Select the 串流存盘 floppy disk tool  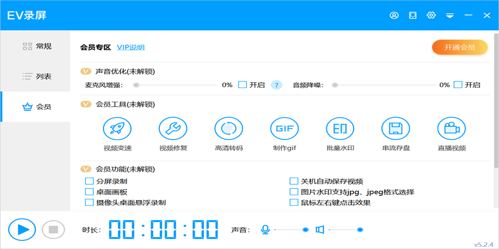point(396,129)
